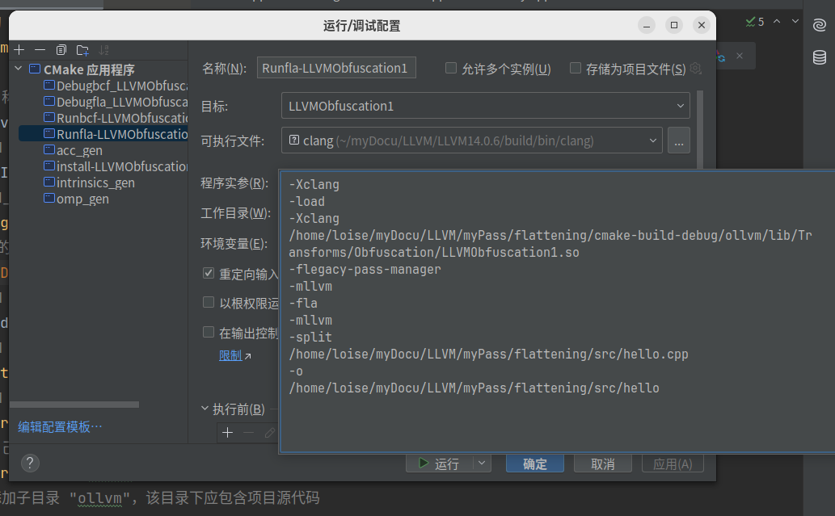
Task: Click inside the program arguments text area
Action: coord(557,311)
